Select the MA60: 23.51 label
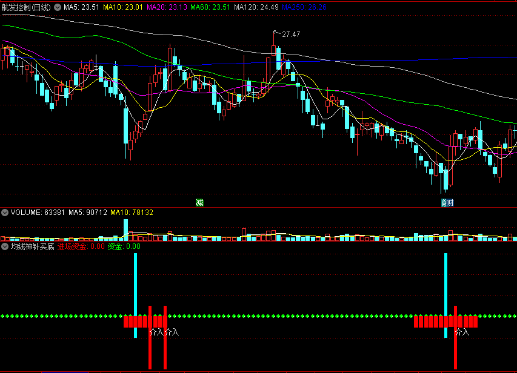Screen dimensions: 517x373 pos(210,7)
